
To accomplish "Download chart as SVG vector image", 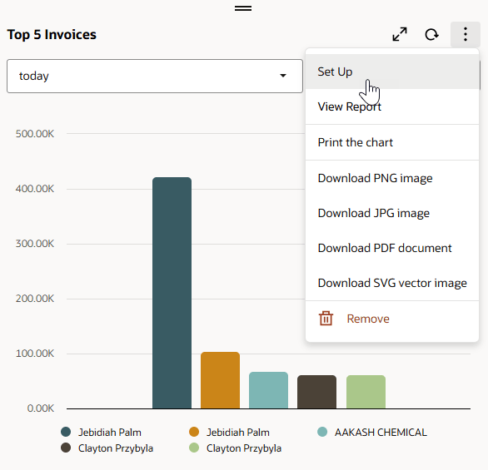I will coord(392,283).
